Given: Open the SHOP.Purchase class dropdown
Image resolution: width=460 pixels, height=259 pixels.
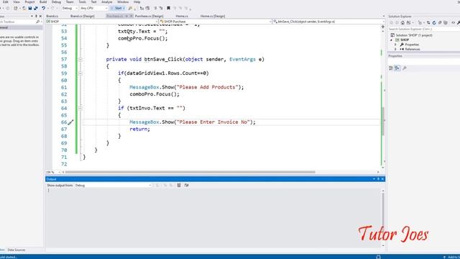Looking at the screenshot, I should tap(216, 22).
